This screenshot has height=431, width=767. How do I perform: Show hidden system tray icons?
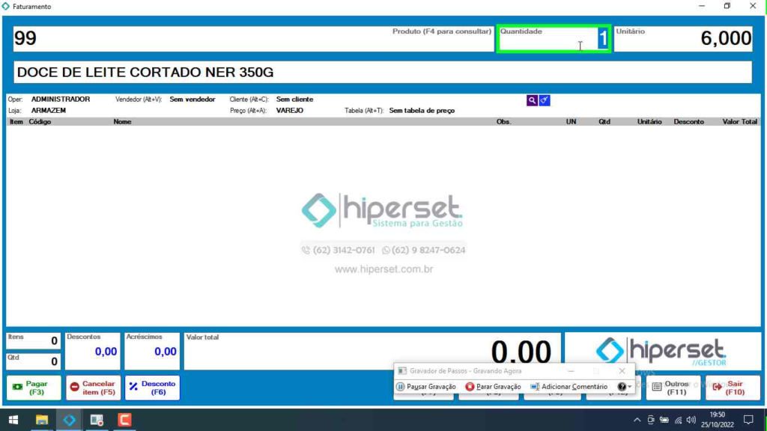[637, 420]
